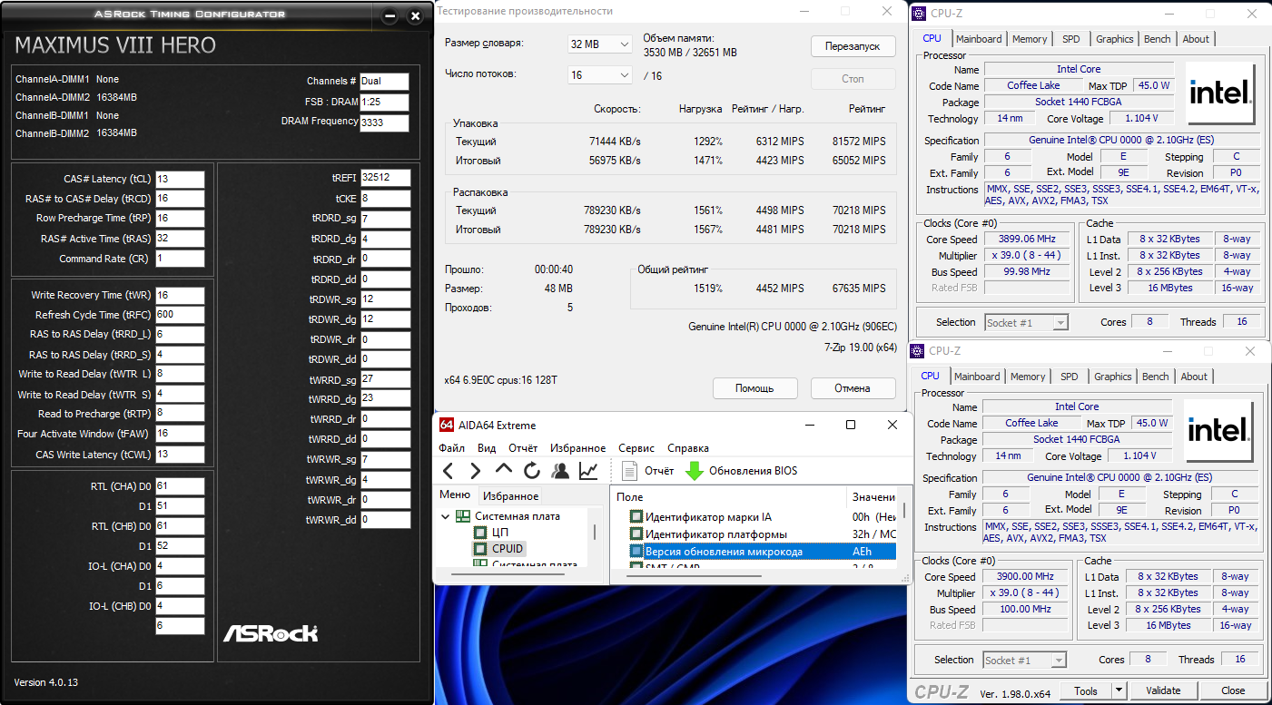Collapse the Системная плата tree node

pyautogui.click(x=446, y=516)
